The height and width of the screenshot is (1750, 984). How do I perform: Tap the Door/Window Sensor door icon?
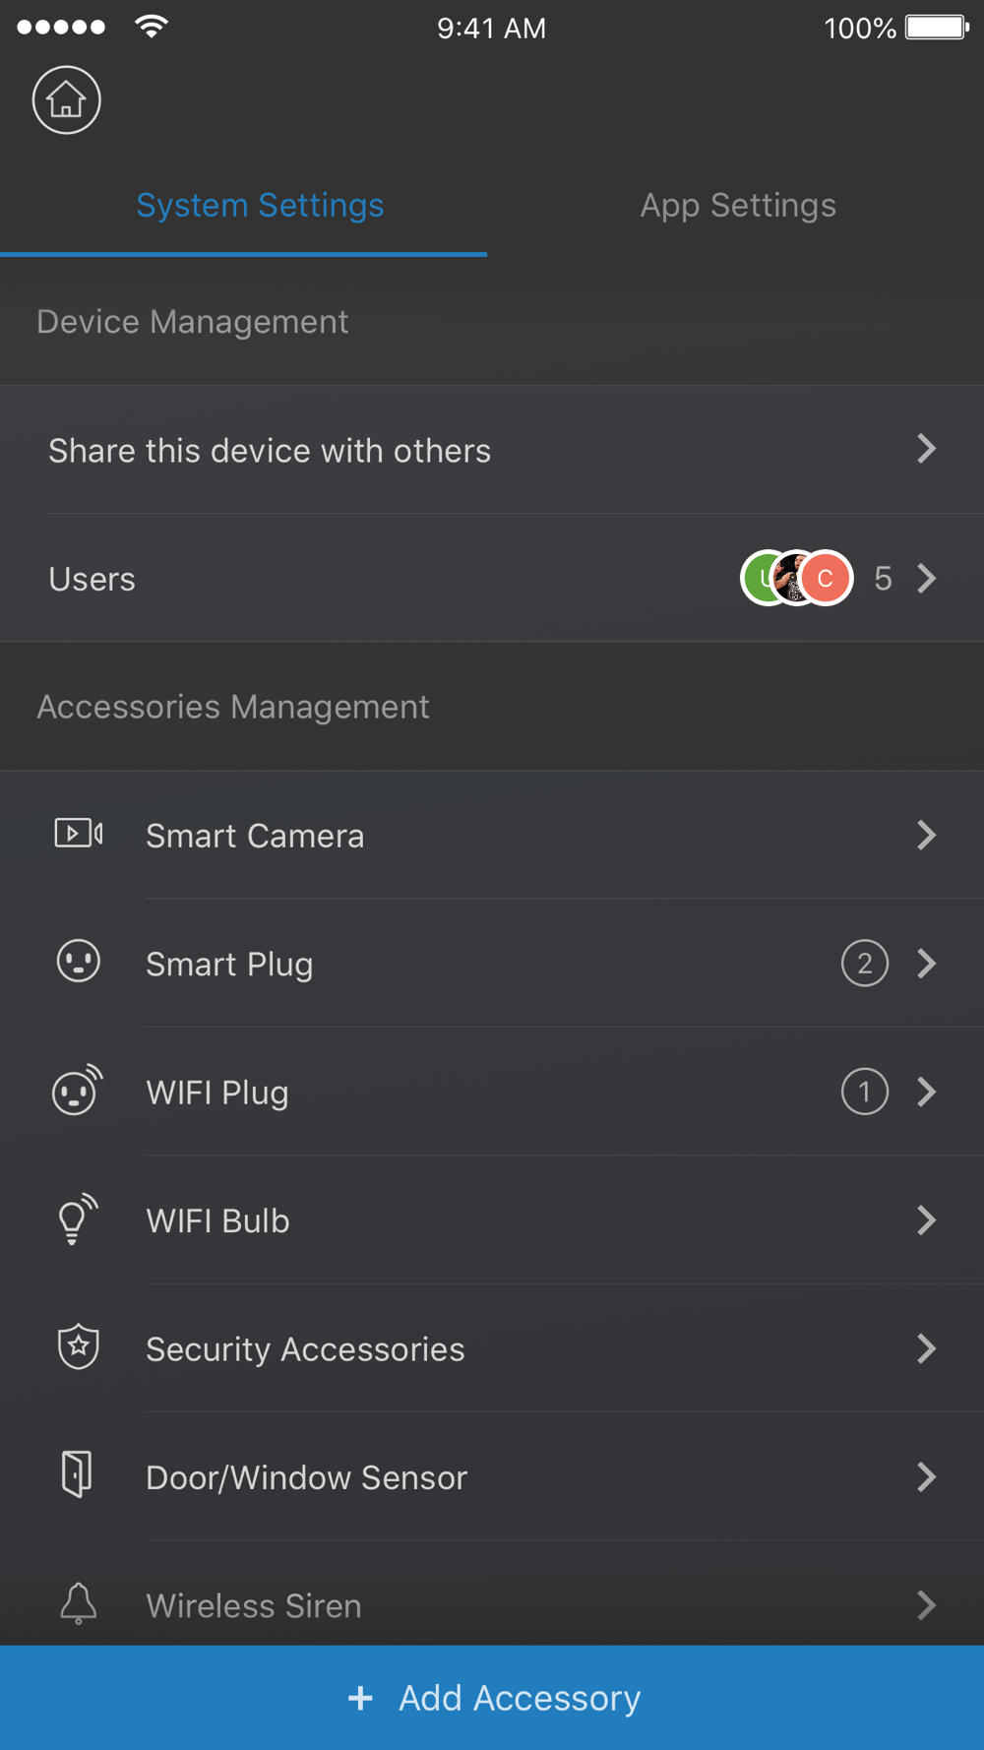[x=77, y=1474]
